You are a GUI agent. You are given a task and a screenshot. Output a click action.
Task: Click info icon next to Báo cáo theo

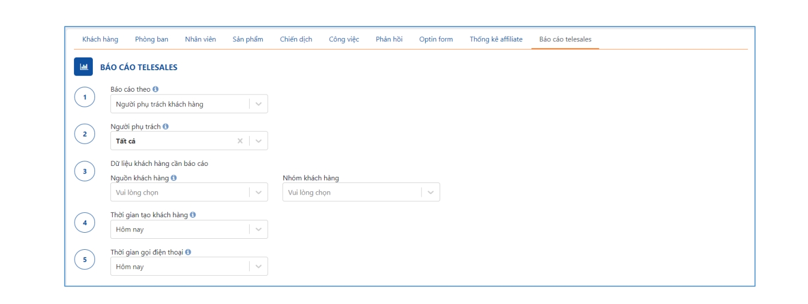156,89
